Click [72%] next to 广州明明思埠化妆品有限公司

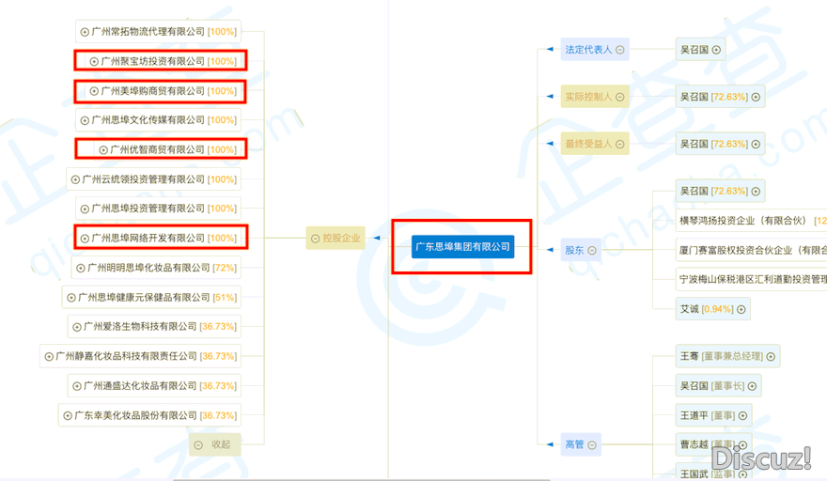[225, 268]
